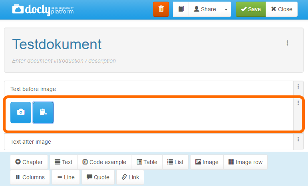This screenshot has height=186, width=308.
Task: Open options for 'Text before image' block
Action: click(x=298, y=87)
